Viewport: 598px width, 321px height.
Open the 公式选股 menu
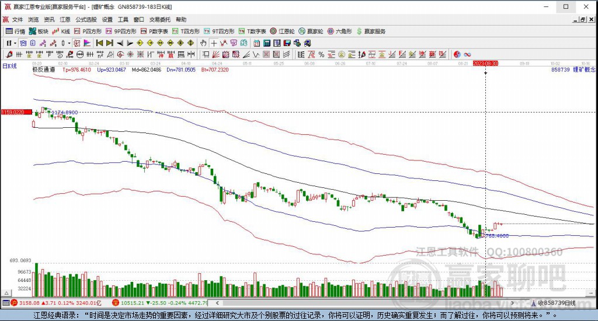pyautogui.click(x=86, y=19)
